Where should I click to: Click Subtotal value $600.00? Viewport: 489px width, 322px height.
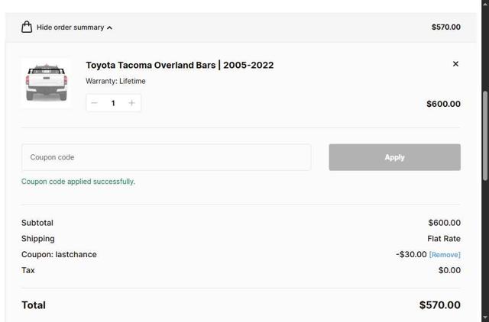pos(444,223)
